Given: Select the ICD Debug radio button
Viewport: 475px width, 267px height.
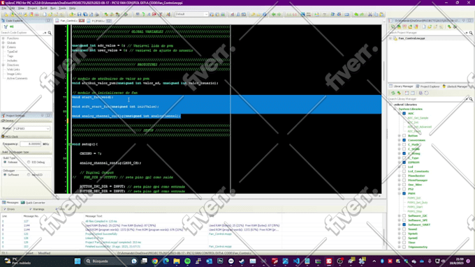Looking at the screenshot, I should pos(29,162).
